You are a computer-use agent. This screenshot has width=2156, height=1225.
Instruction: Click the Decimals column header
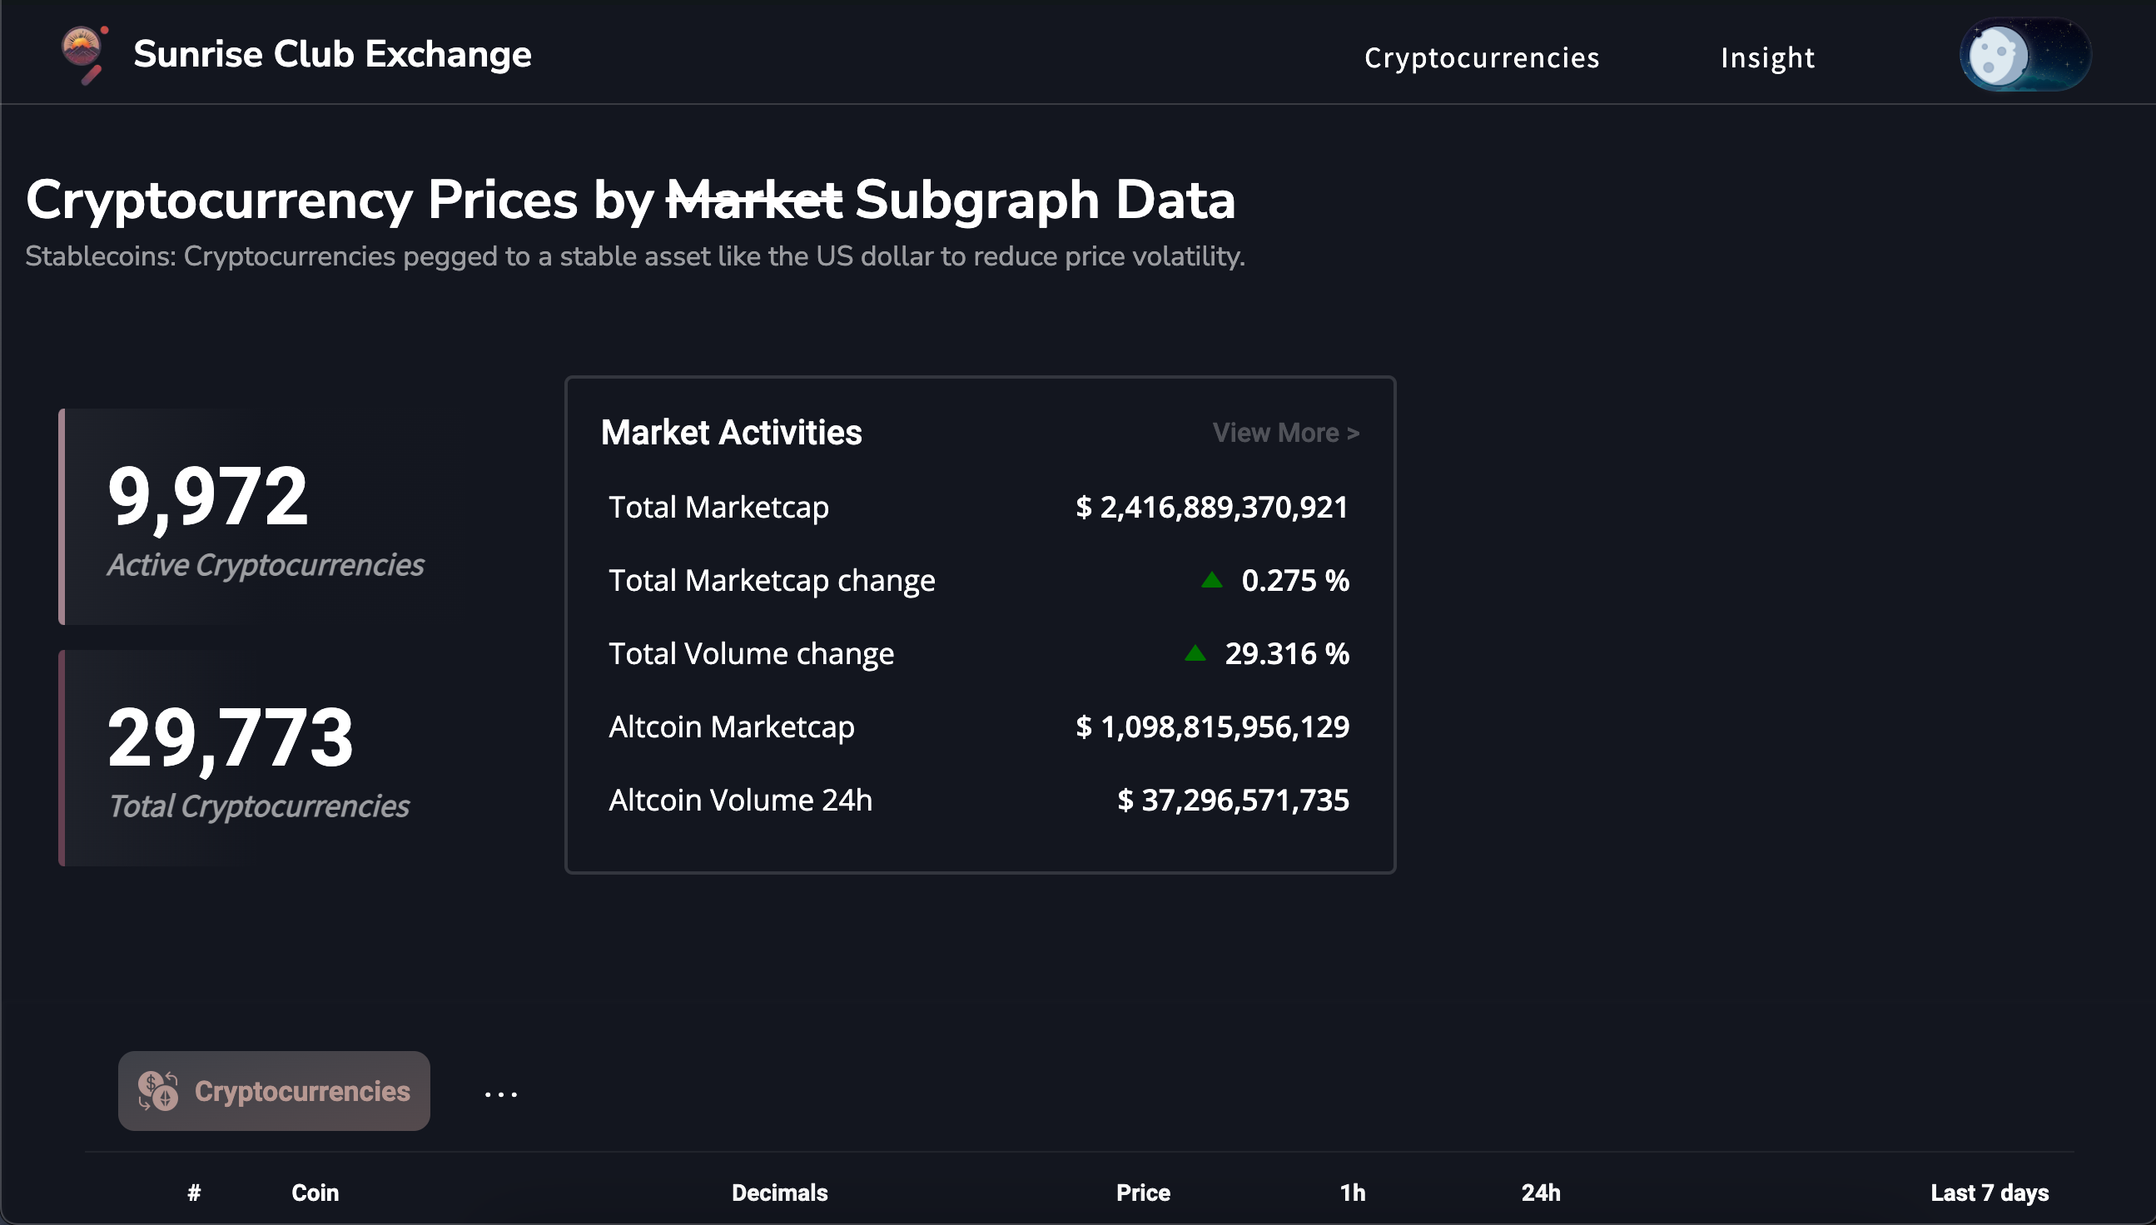[x=779, y=1193]
